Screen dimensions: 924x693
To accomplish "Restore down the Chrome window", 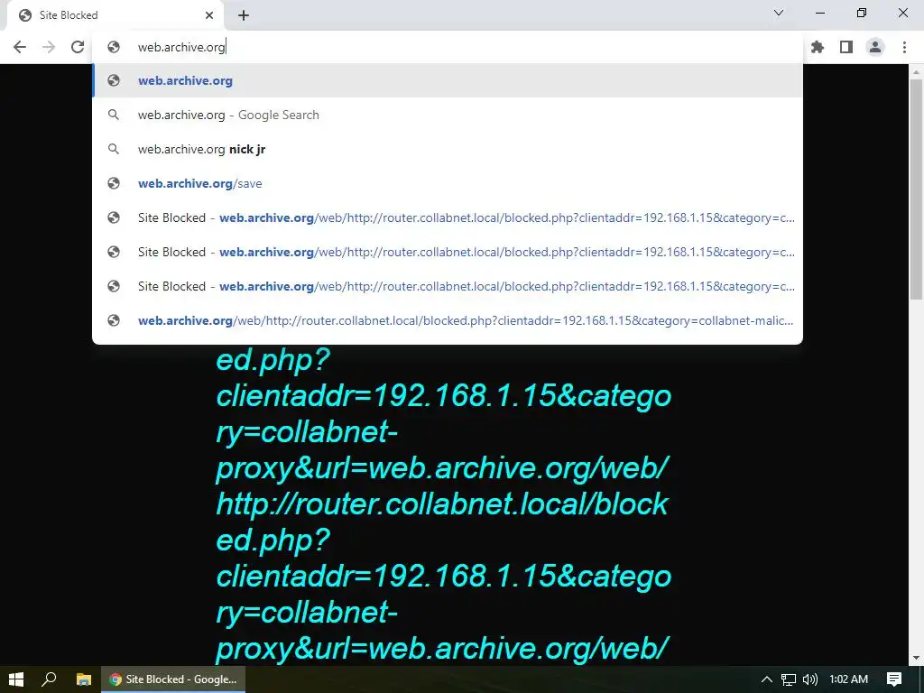I will click(862, 13).
